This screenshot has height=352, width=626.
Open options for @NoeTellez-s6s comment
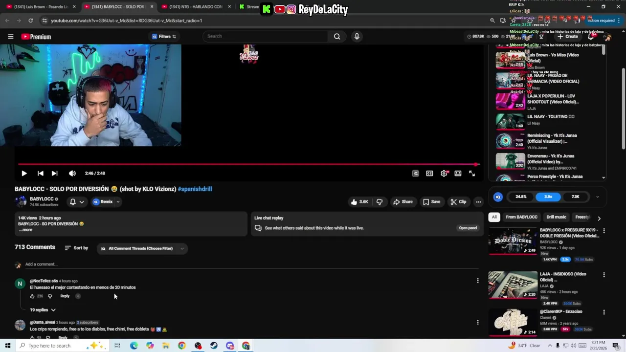coord(478,281)
